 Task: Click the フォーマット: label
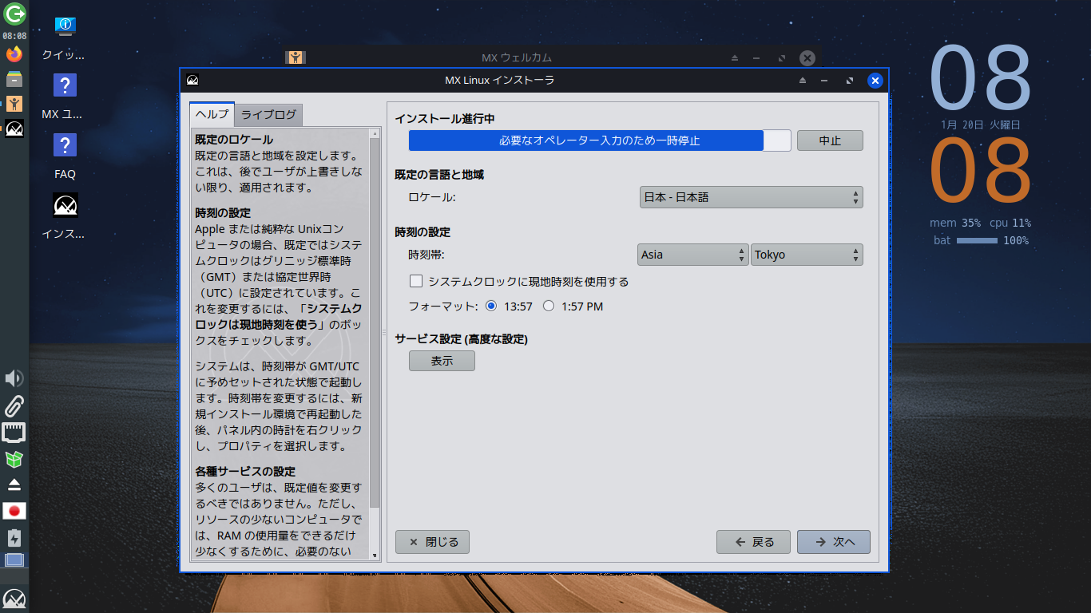pyautogui.click(x=443, y=306)
